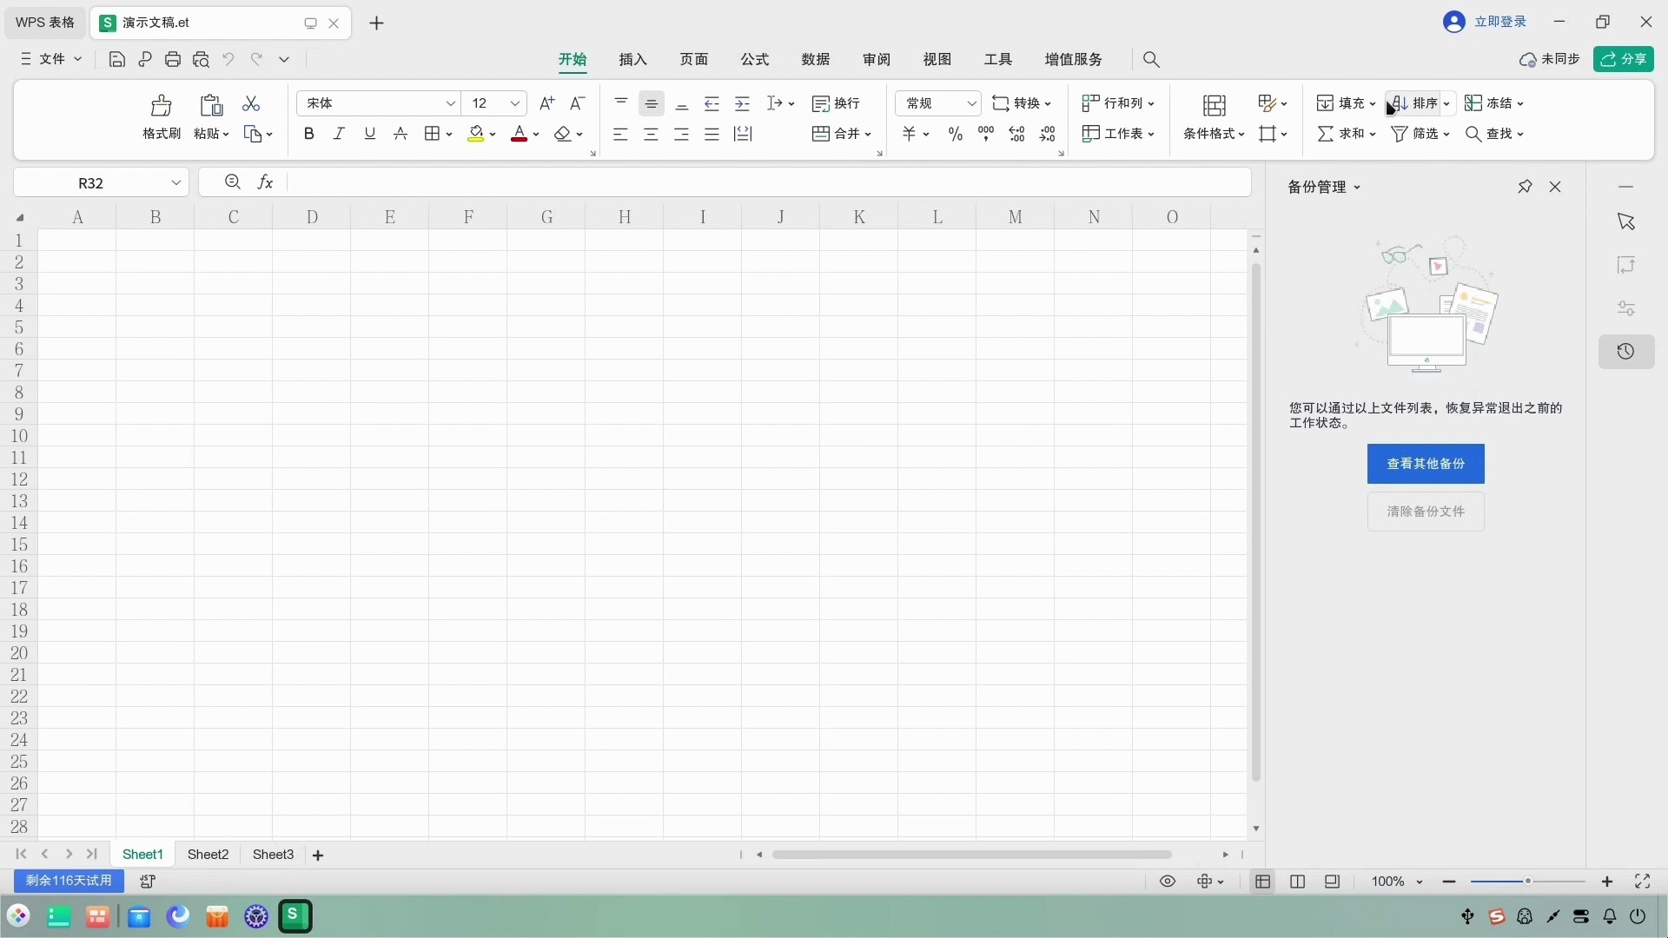1668x938 pixels.
Task: Toggle Underline formatting
Action: [x=370, y=134]
